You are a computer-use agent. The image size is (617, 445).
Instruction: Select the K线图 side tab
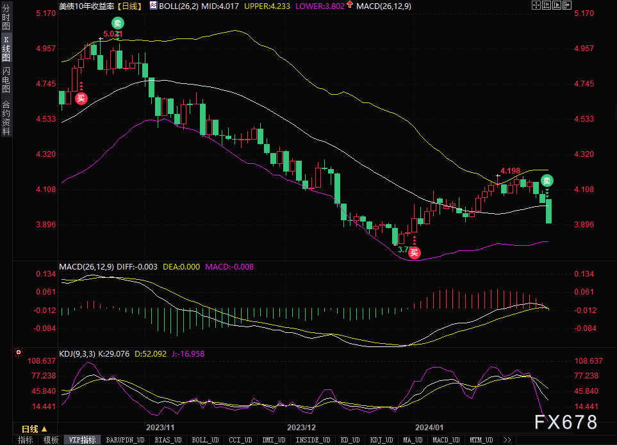pos(6,49)
